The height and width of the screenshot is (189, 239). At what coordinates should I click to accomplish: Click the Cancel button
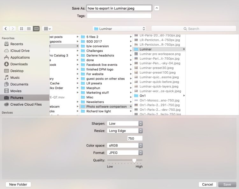pos(207,185)
